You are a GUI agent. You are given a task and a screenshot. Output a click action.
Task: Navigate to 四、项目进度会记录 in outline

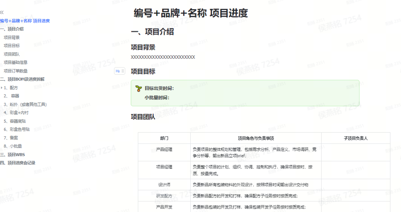[x=18, y=163]
